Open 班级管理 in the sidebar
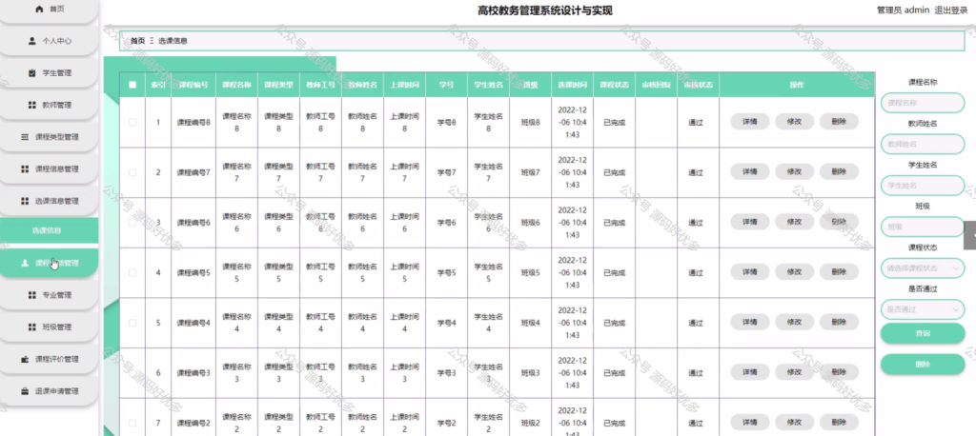Image resolution: width=976 pixels, height=436 pixels. [50, 327]
